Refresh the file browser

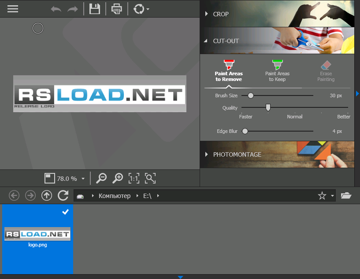click(x=63, y=195)
